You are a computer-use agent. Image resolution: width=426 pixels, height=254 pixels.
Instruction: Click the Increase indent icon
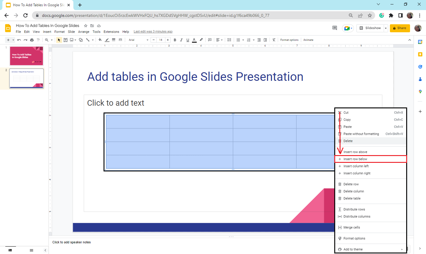point(265,40)
